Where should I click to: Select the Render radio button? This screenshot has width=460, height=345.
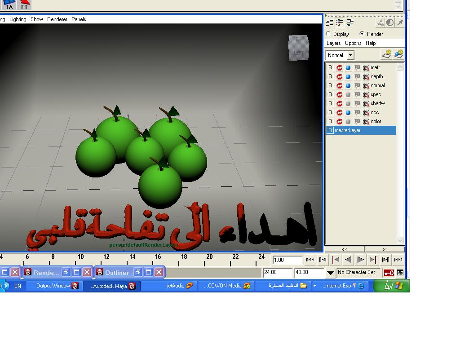pos(362,34)
